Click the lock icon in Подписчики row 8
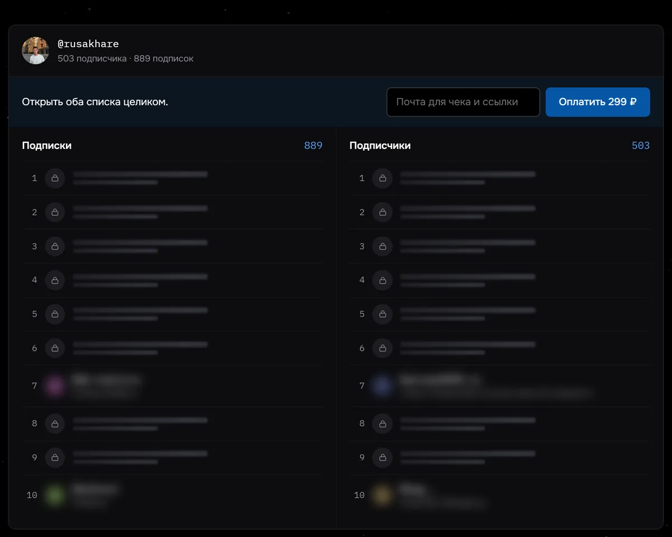 click(382, 423)
